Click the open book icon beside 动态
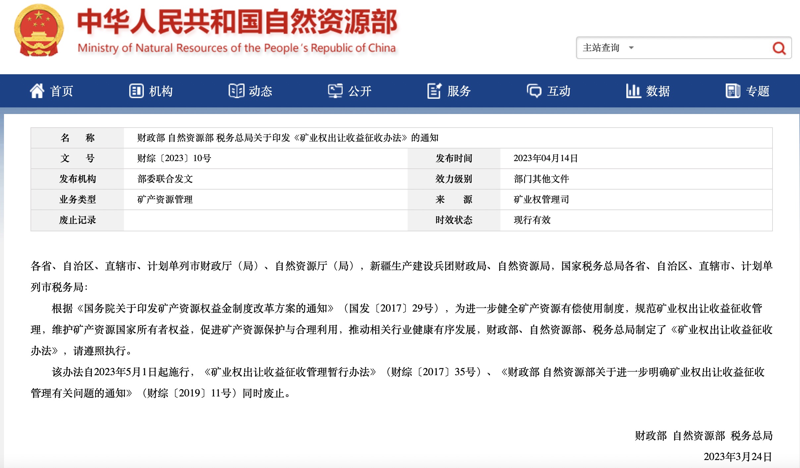The width and height of the screenshot is (800, 468). click(x=236, y=91)
